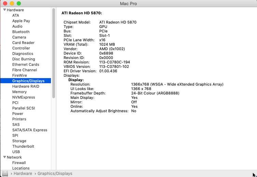Screen dimensions: 257x177
Task: Click the ROM Revision value 113-C0780C-194
Action: coord(114,62)
